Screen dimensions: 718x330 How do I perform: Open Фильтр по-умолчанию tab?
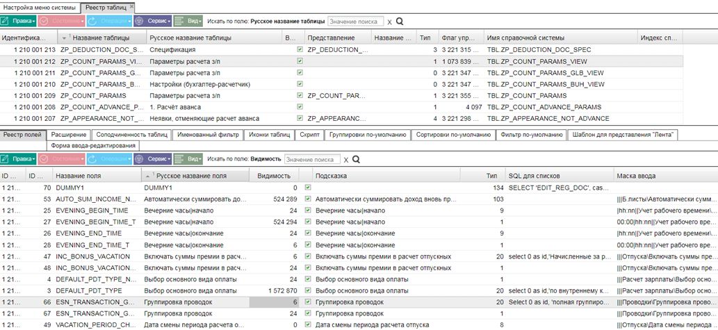(x=531, y=135)
